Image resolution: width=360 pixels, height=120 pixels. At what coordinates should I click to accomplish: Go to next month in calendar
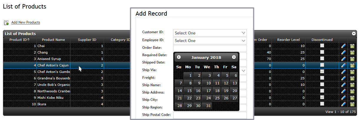234,57
